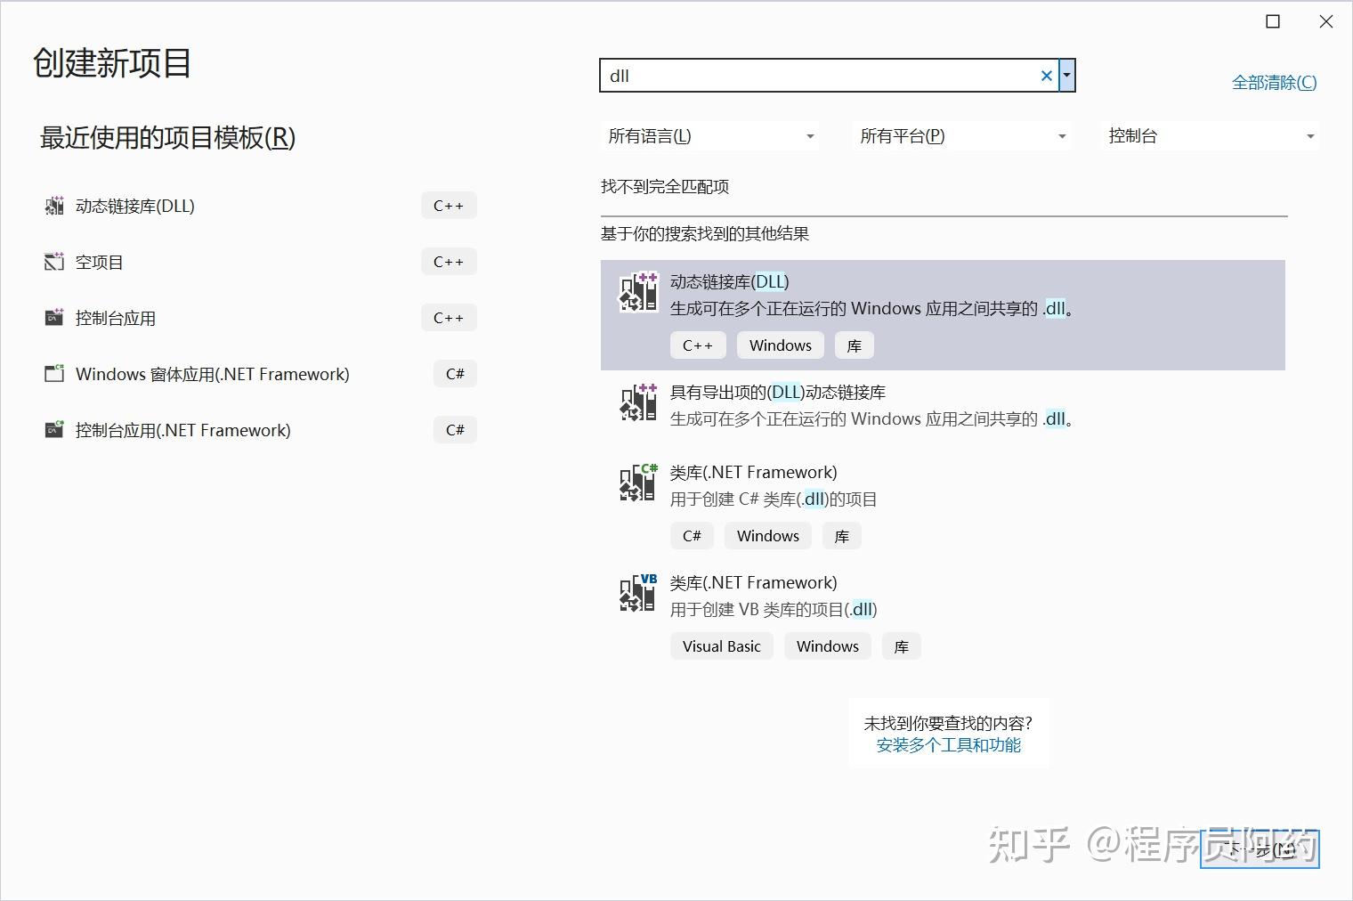Select the Windows tag under C# 类库 result
This screenshot has width=1353, height=901.
pos(767,535)
